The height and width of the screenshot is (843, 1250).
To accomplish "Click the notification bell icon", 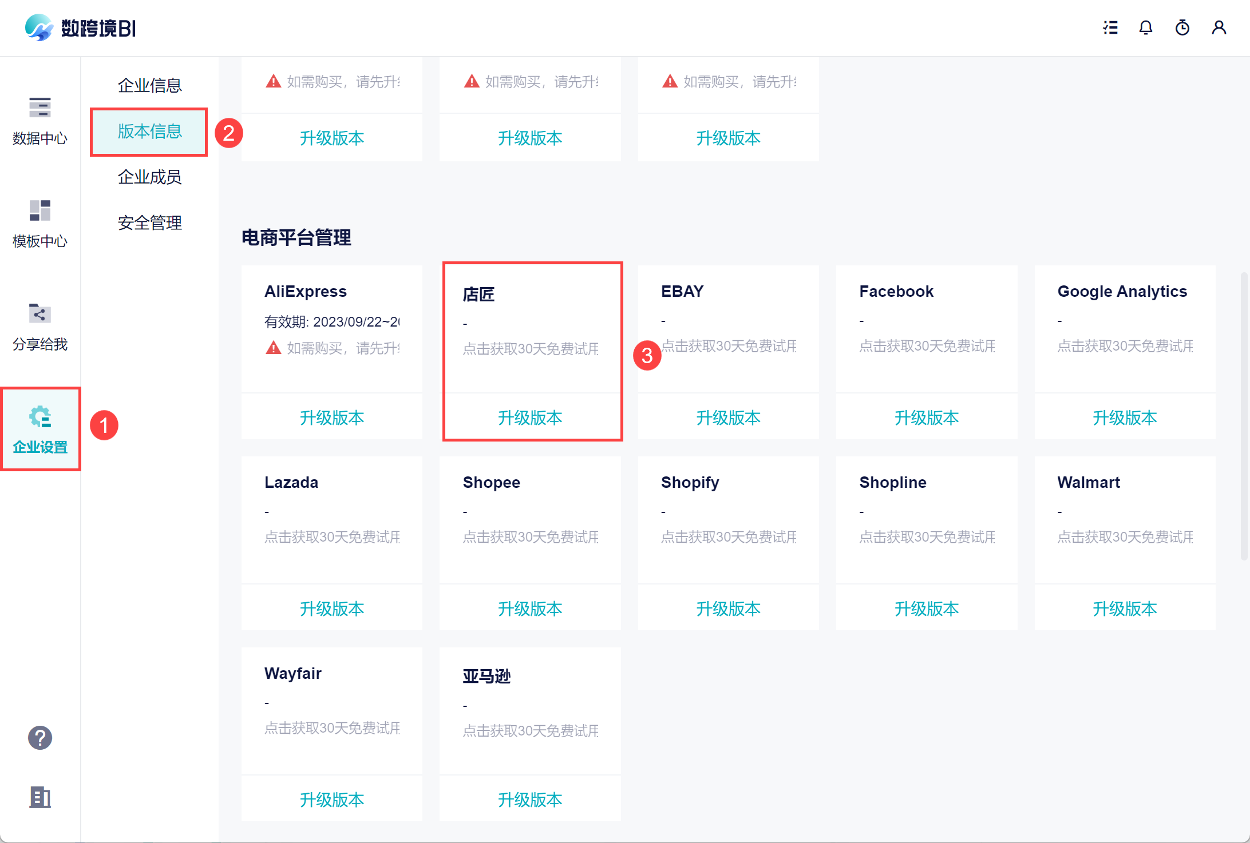I will tap(1146, 27).
